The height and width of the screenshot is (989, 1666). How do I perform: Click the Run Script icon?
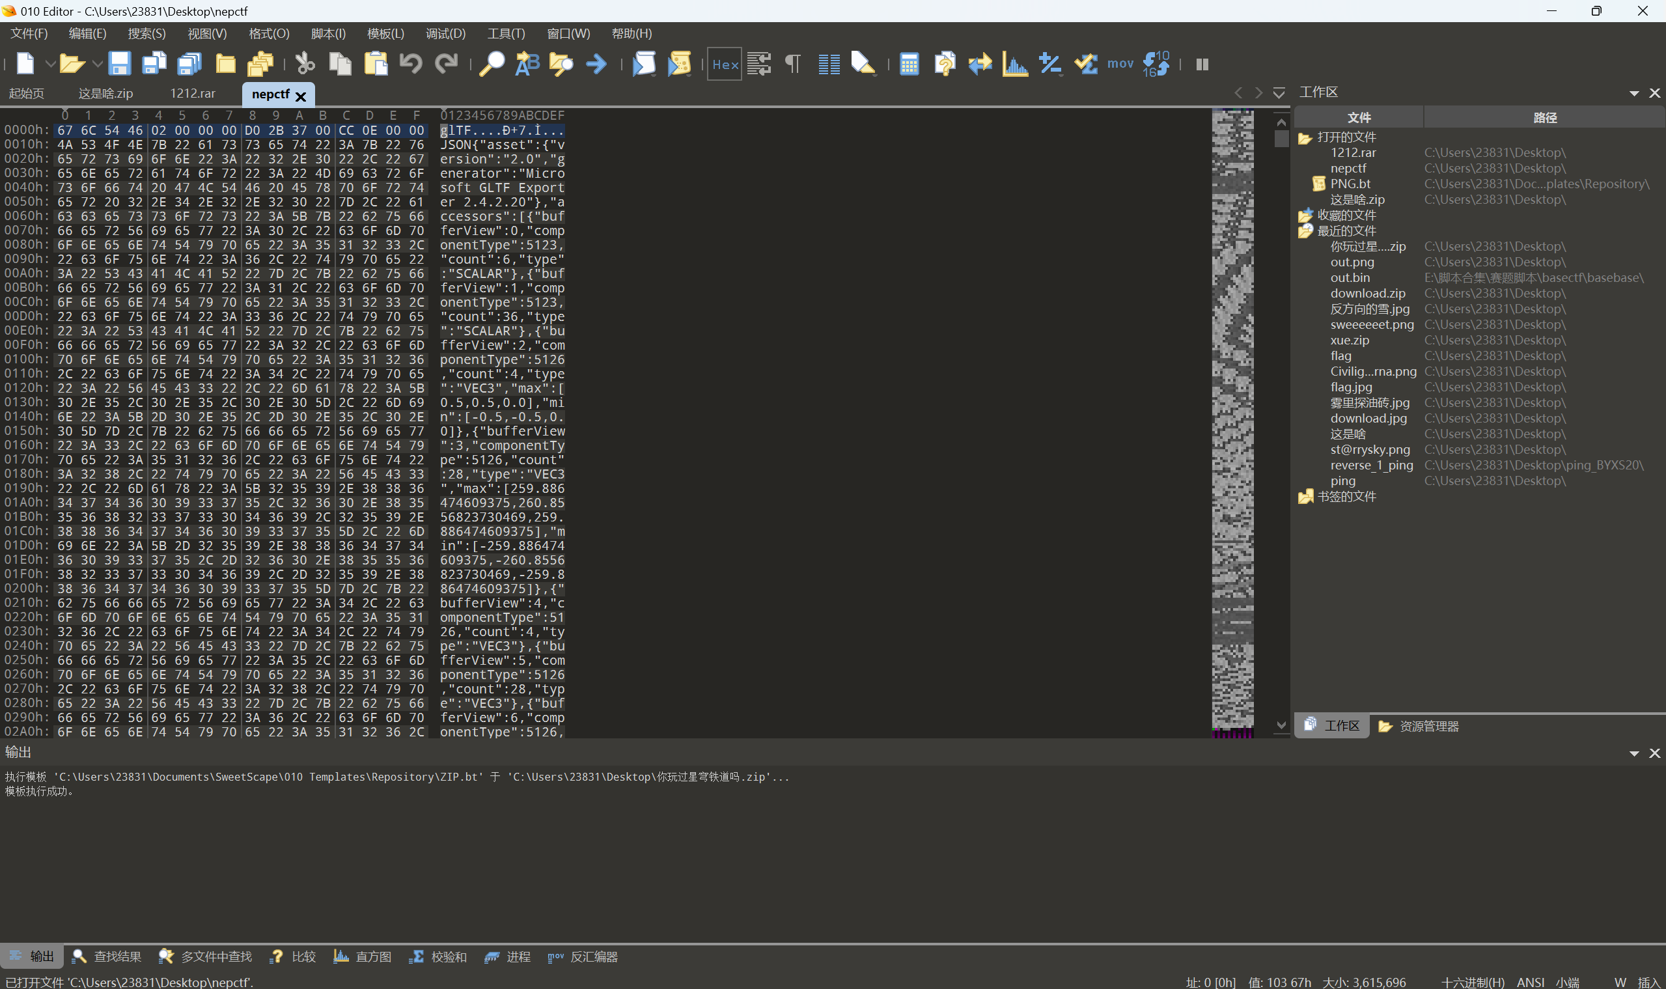tap(644, 64)
